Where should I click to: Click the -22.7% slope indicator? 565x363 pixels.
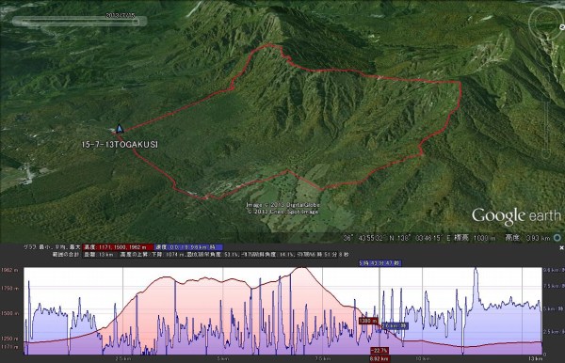click(x=379, y=351)
